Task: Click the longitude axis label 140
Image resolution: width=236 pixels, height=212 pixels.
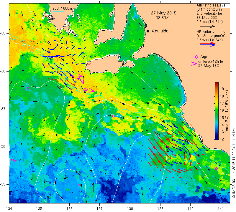Action: 190,209
